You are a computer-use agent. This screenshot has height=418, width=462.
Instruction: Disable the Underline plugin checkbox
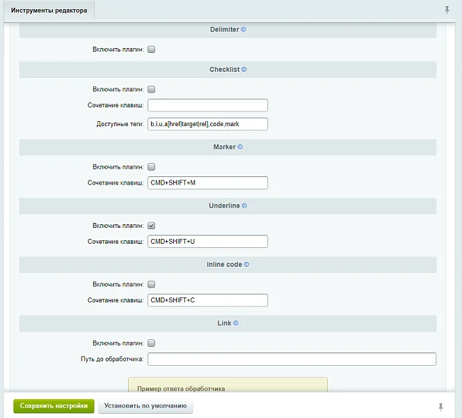coord(152,226)
